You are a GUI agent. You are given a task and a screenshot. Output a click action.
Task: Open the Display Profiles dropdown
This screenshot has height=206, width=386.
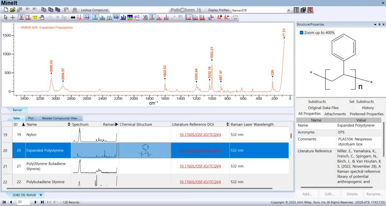(289, 10)
